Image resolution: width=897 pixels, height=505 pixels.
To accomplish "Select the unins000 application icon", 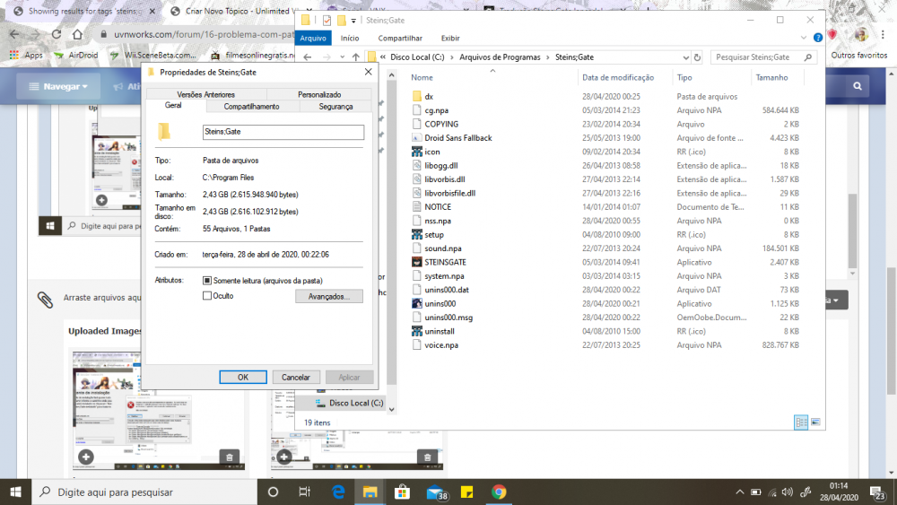I will coord(417,304).
